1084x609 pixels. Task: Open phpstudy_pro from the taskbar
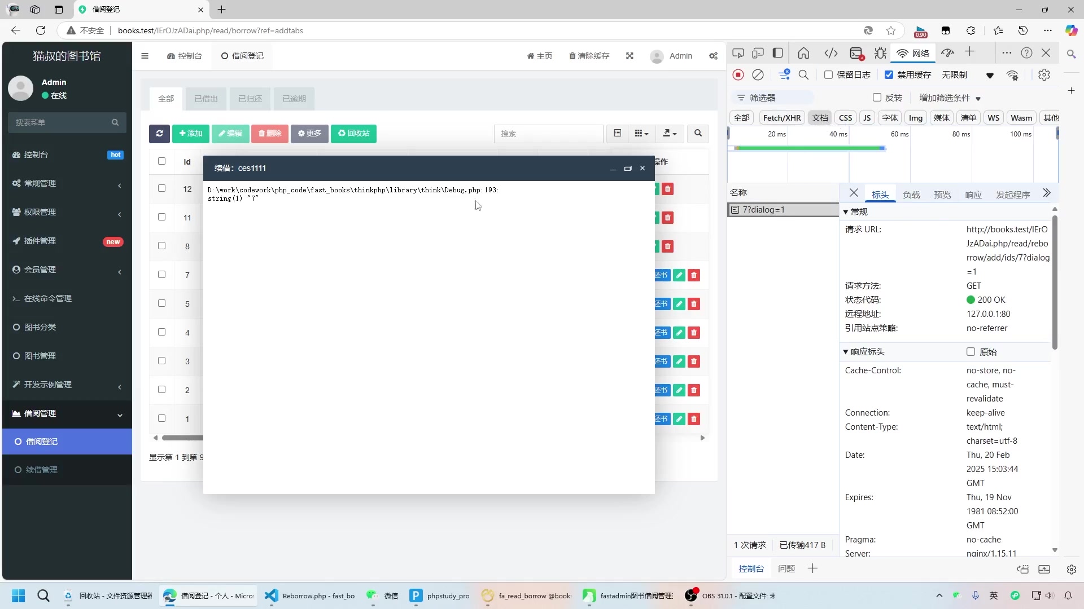(440, 595)
